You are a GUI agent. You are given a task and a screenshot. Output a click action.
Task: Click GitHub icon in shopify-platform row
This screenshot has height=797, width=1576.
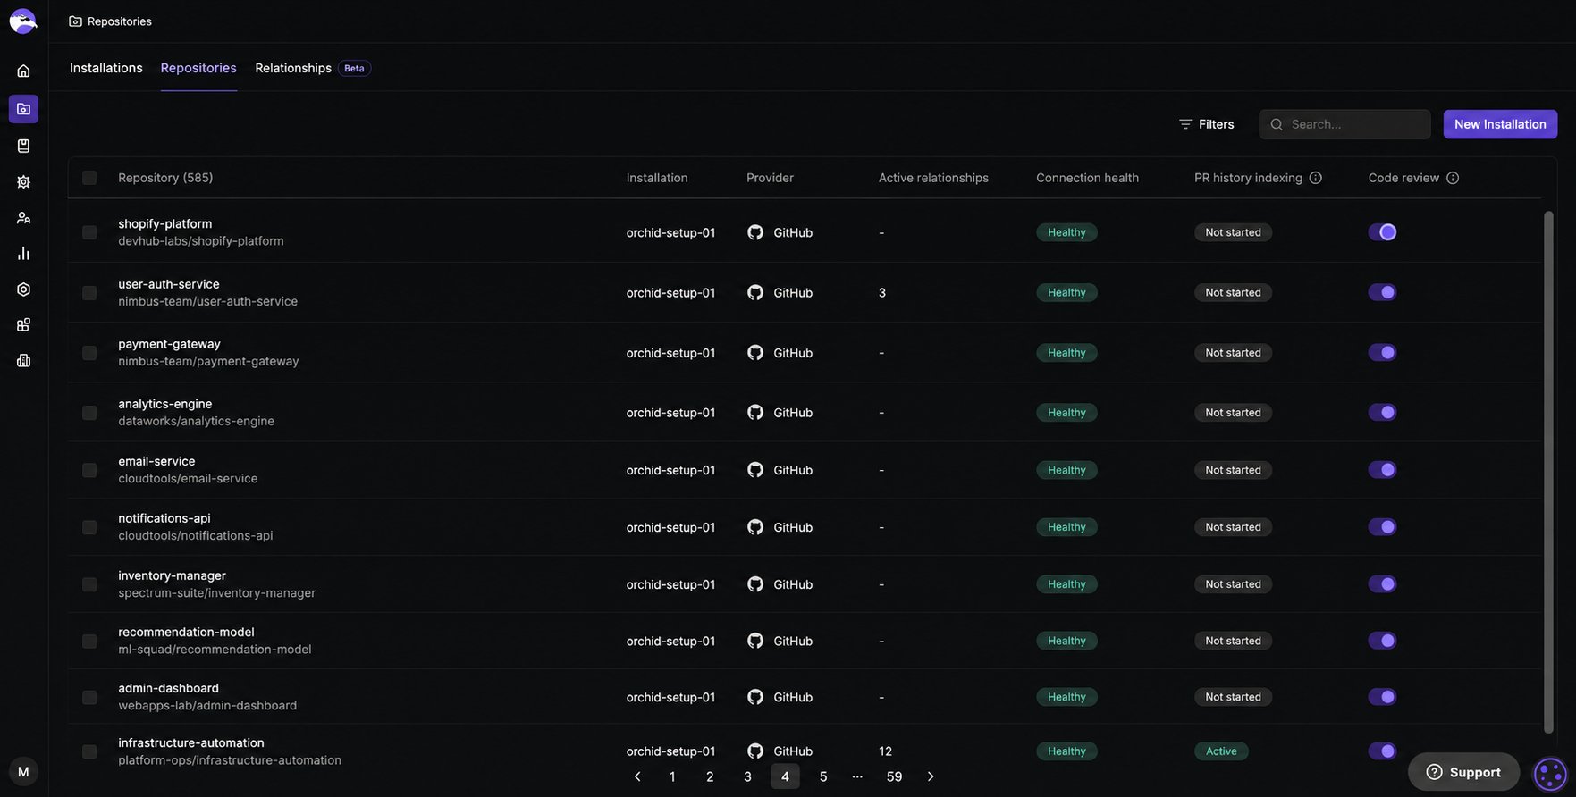(x=755, y=232)
